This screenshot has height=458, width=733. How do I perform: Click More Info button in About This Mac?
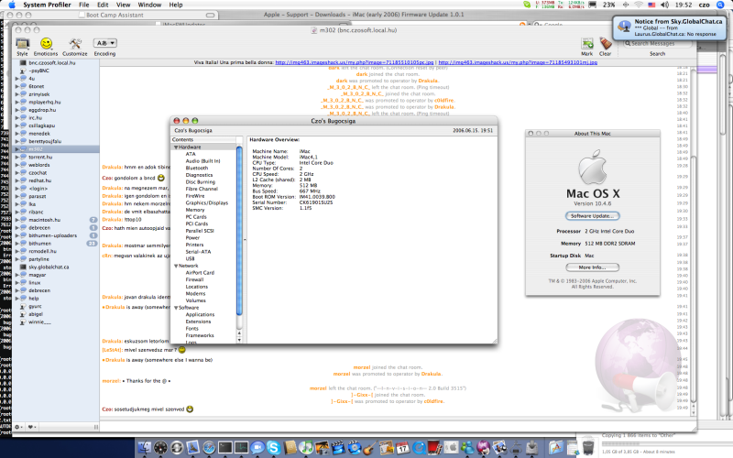(592, 267)
